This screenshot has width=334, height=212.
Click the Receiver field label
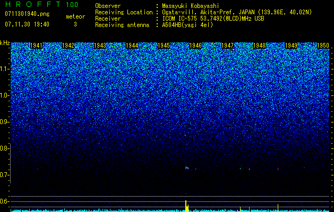tap(108, 19)
